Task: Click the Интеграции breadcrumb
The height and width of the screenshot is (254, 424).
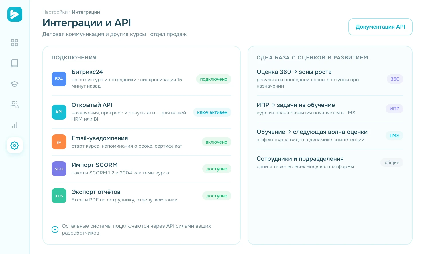Action: (x=86, y=12)
